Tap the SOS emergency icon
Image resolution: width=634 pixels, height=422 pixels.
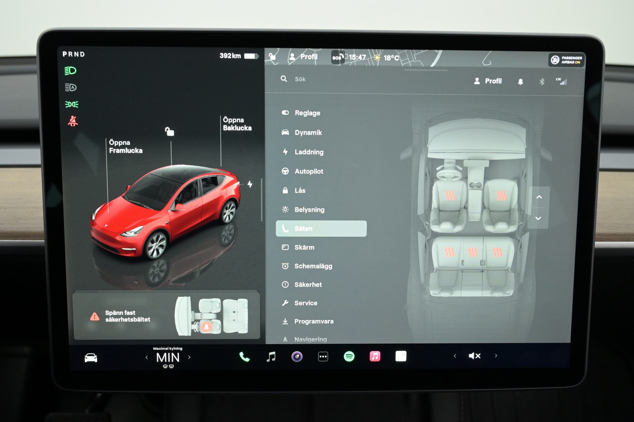[x=338, y=57]
